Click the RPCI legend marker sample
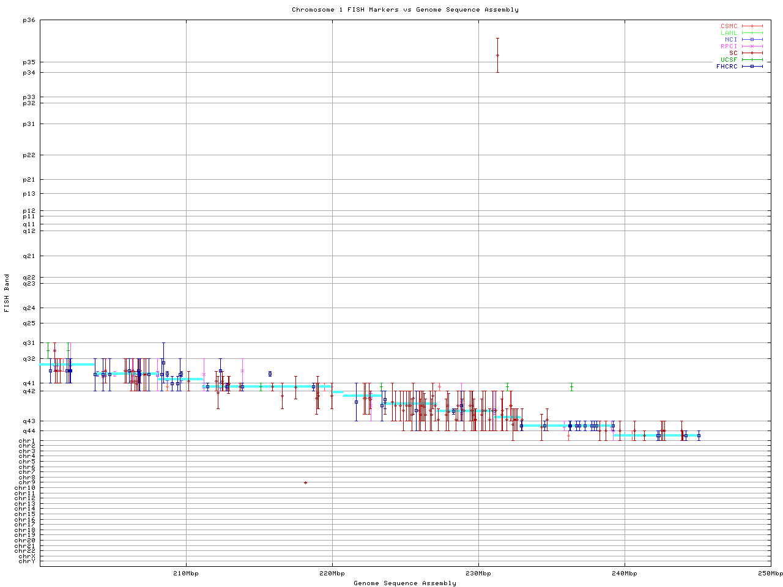The width and height of the screenshot is (783, 587). click(752, 46)
